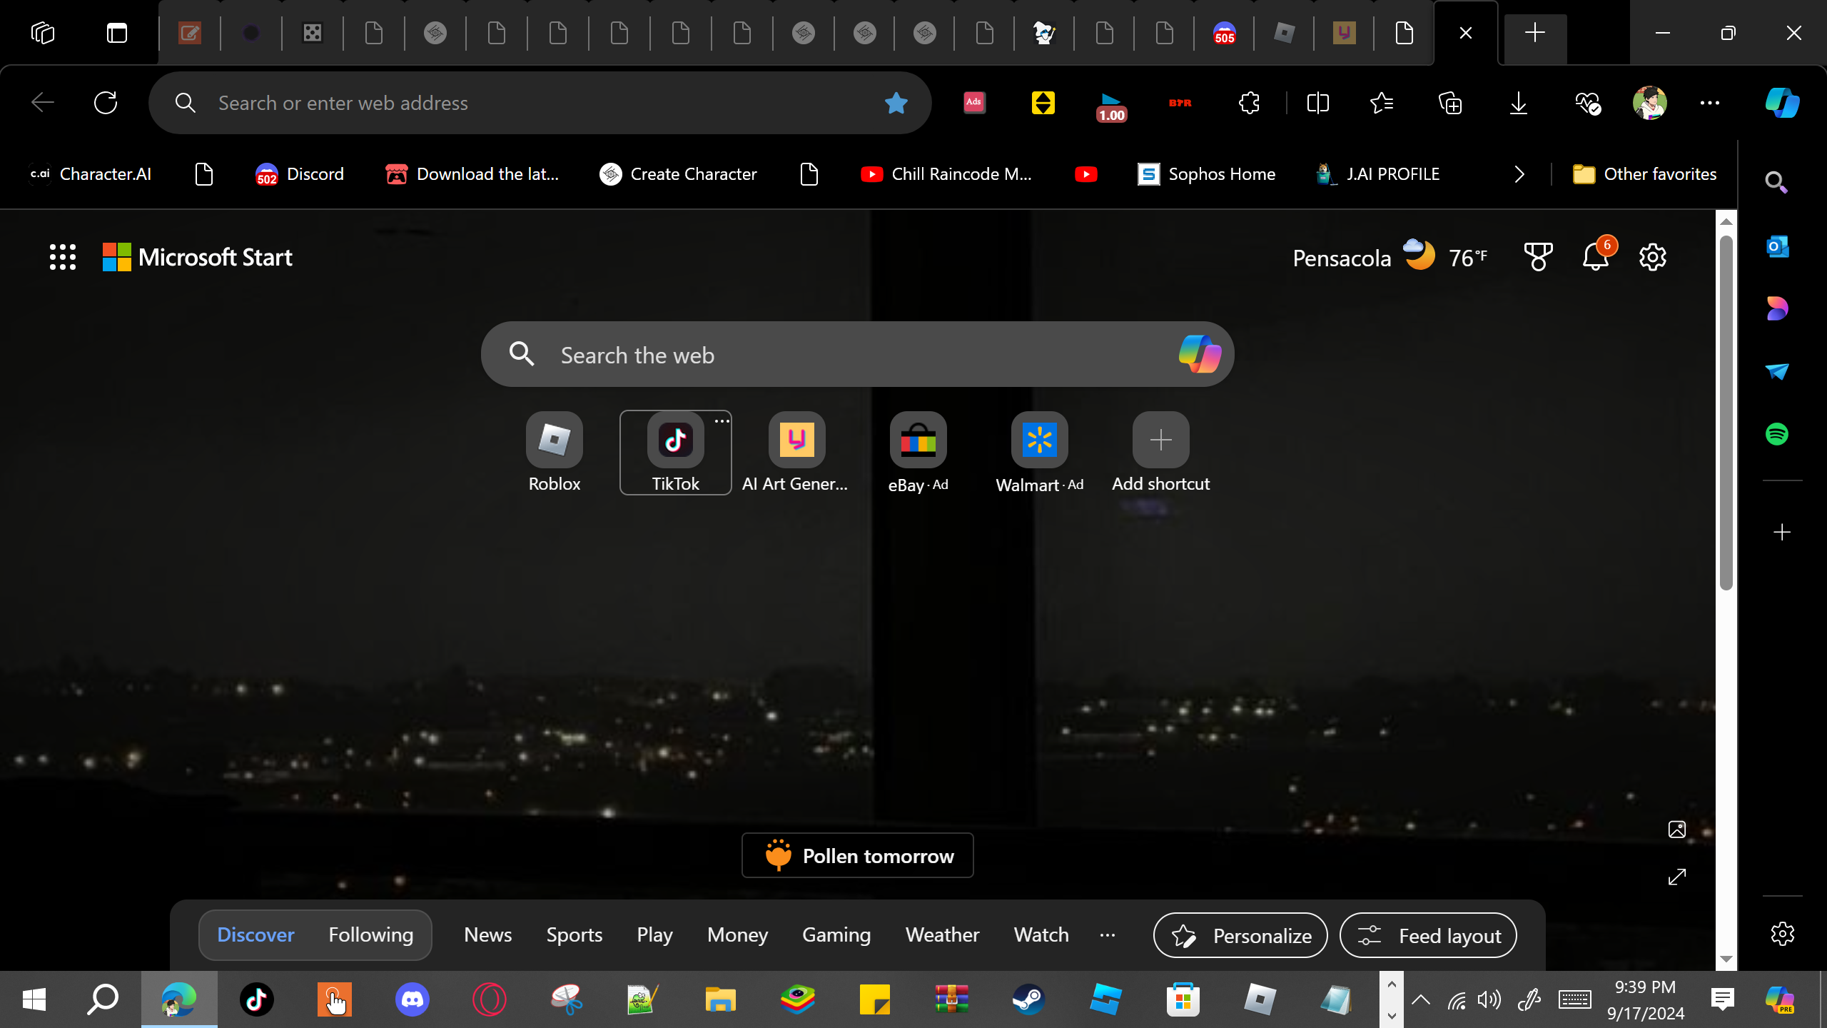Toggle favorite star in address bar
Screen dimensions: 1827x1028
tap(896, 103)
